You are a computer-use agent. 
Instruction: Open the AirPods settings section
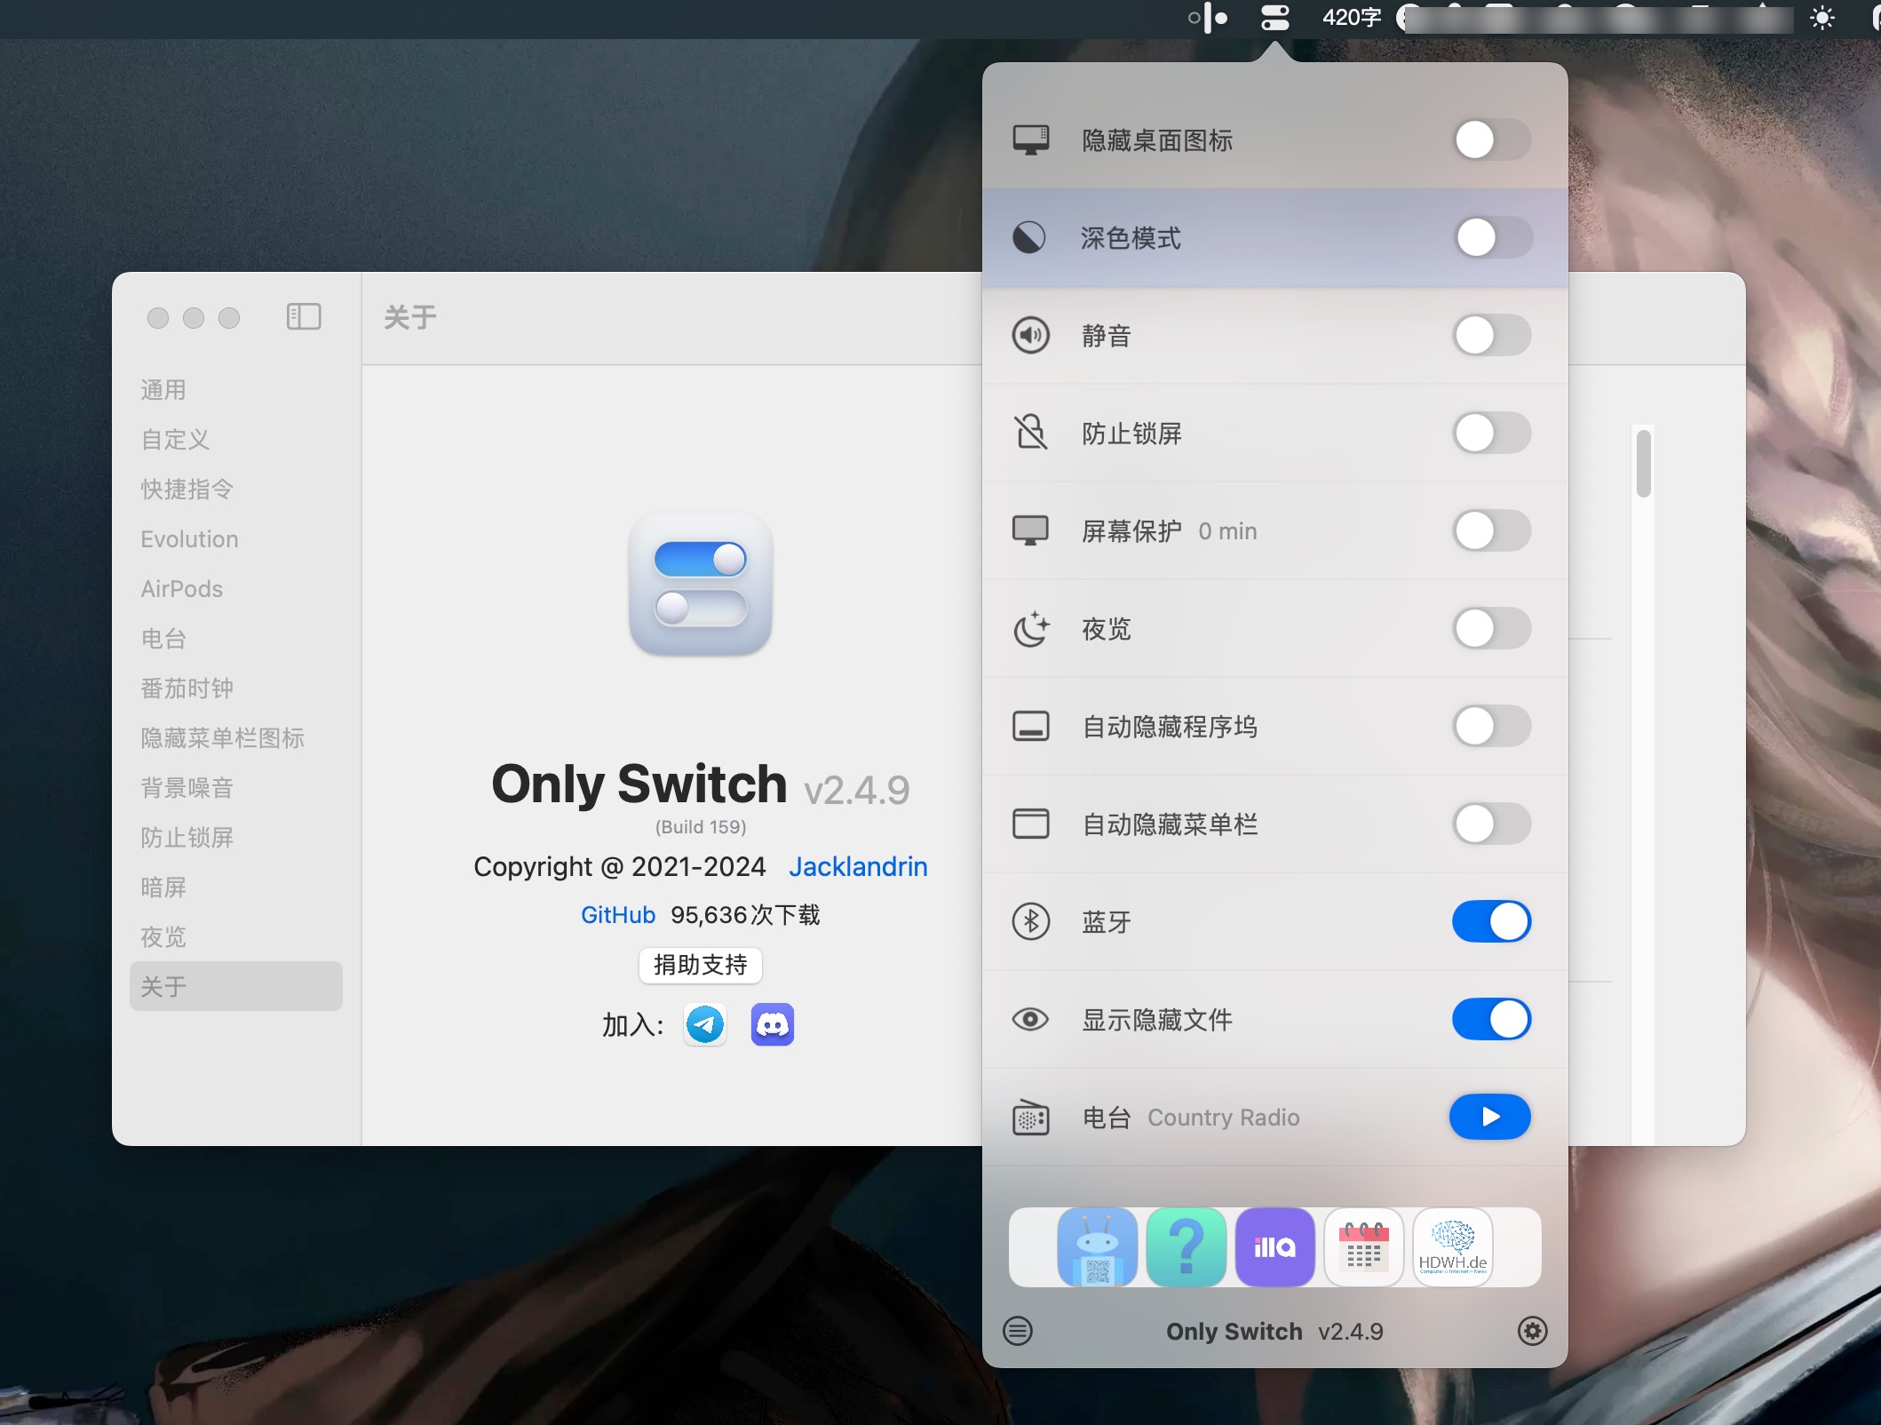pos(181,589)
